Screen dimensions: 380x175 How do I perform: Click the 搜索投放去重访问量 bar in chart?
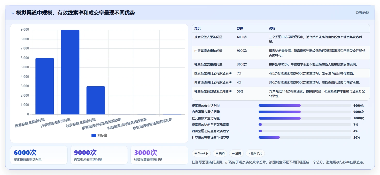pyautogui.click(x=45, y=86)
